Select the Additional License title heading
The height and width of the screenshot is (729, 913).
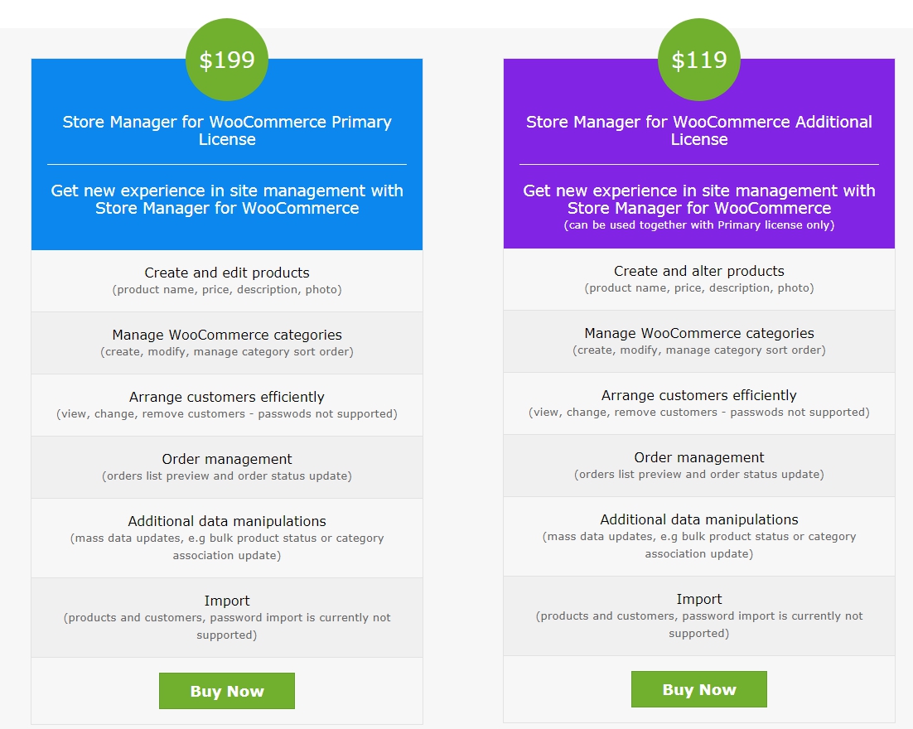(x=698, y=131)
